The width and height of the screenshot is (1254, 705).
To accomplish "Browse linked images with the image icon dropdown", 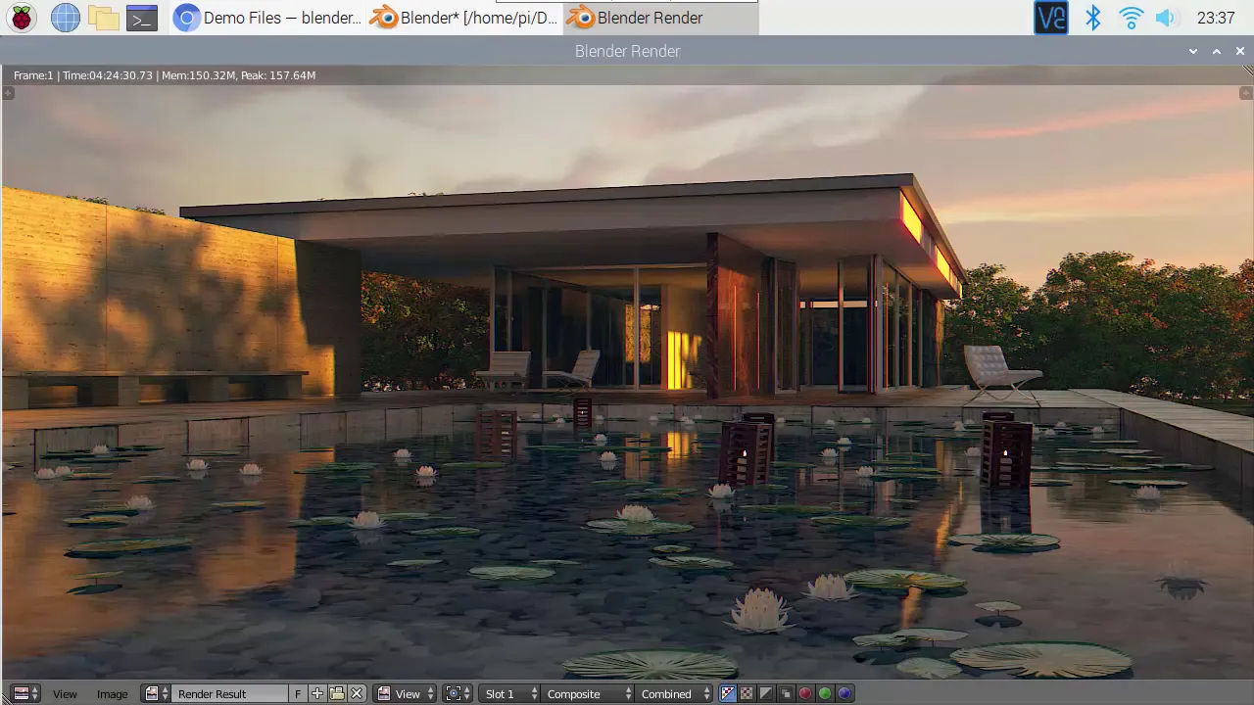I will (x=156, y=693).
